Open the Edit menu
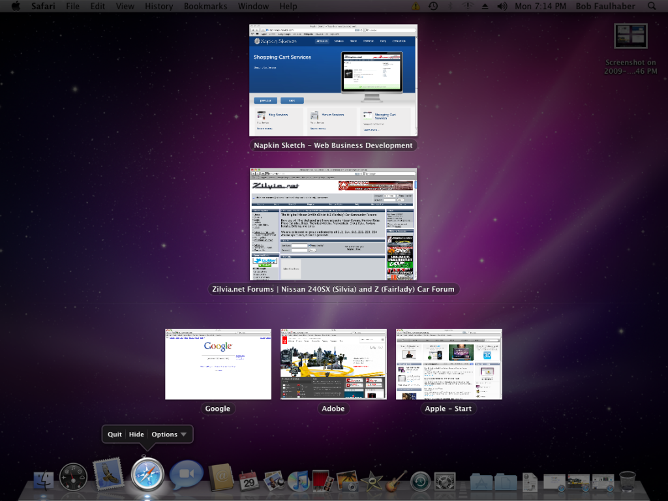The height and width of the screenshot is (501, 668). 98,6
